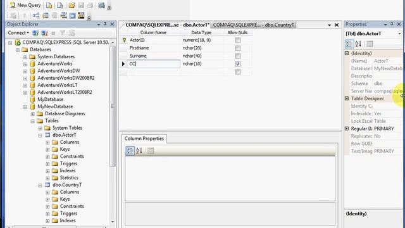Click the Generate Change Script icon in designer toolbar

click(x=13, y=16)
